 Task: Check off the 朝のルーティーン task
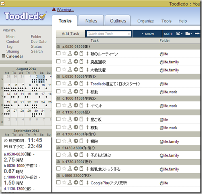click(x=58, y=53)
